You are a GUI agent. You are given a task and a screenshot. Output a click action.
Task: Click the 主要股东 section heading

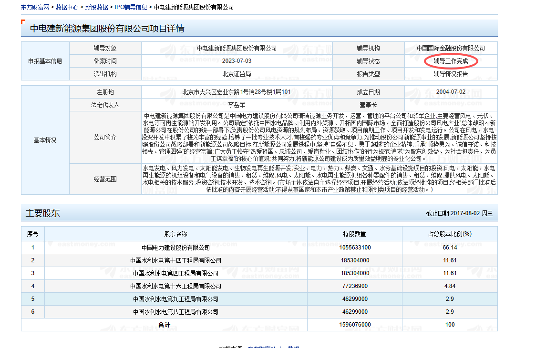pyautogui.click(x=43, y=213)
